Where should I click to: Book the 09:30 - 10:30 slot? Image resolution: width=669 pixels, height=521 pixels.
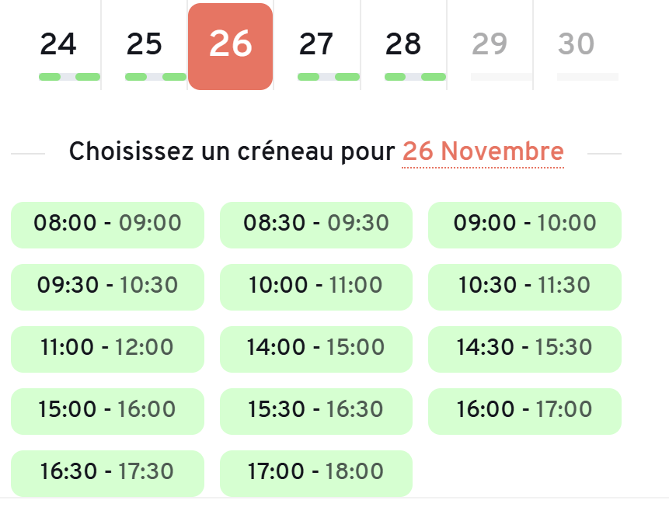(x=107, y=287)
